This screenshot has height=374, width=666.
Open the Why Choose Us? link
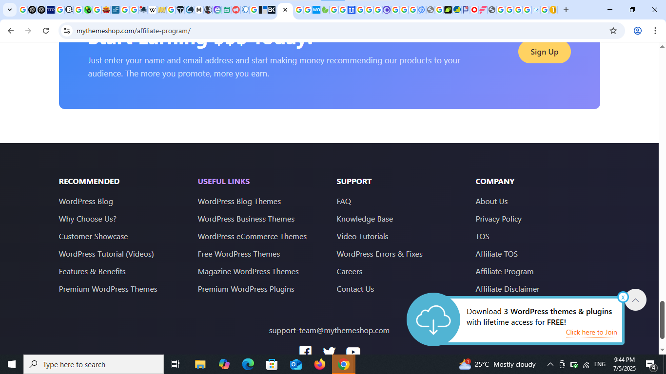point(88,219)
